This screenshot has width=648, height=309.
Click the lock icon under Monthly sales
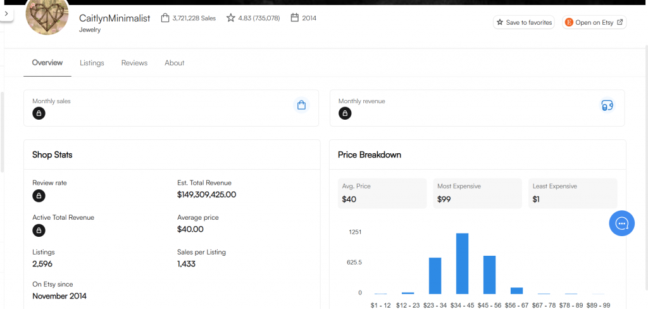pyautogui.click(x=39, y=113)
